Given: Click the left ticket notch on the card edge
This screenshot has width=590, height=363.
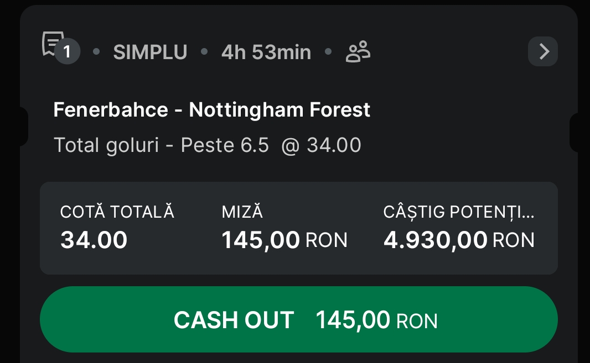Looking at the screenshot, I should (23, 127).
